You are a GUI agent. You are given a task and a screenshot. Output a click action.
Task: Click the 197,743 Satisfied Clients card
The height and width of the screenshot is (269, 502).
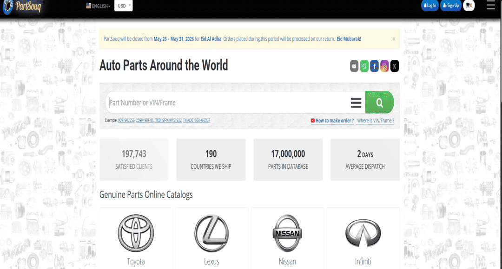(134, 160)
